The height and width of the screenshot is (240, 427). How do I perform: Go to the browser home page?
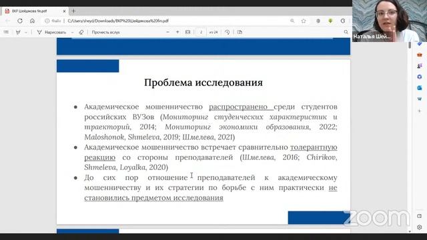(x=33, y=21)
